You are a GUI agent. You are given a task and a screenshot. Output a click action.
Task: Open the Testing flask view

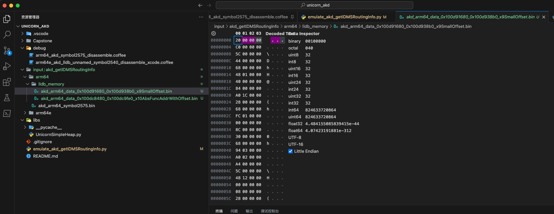[7, 98]
